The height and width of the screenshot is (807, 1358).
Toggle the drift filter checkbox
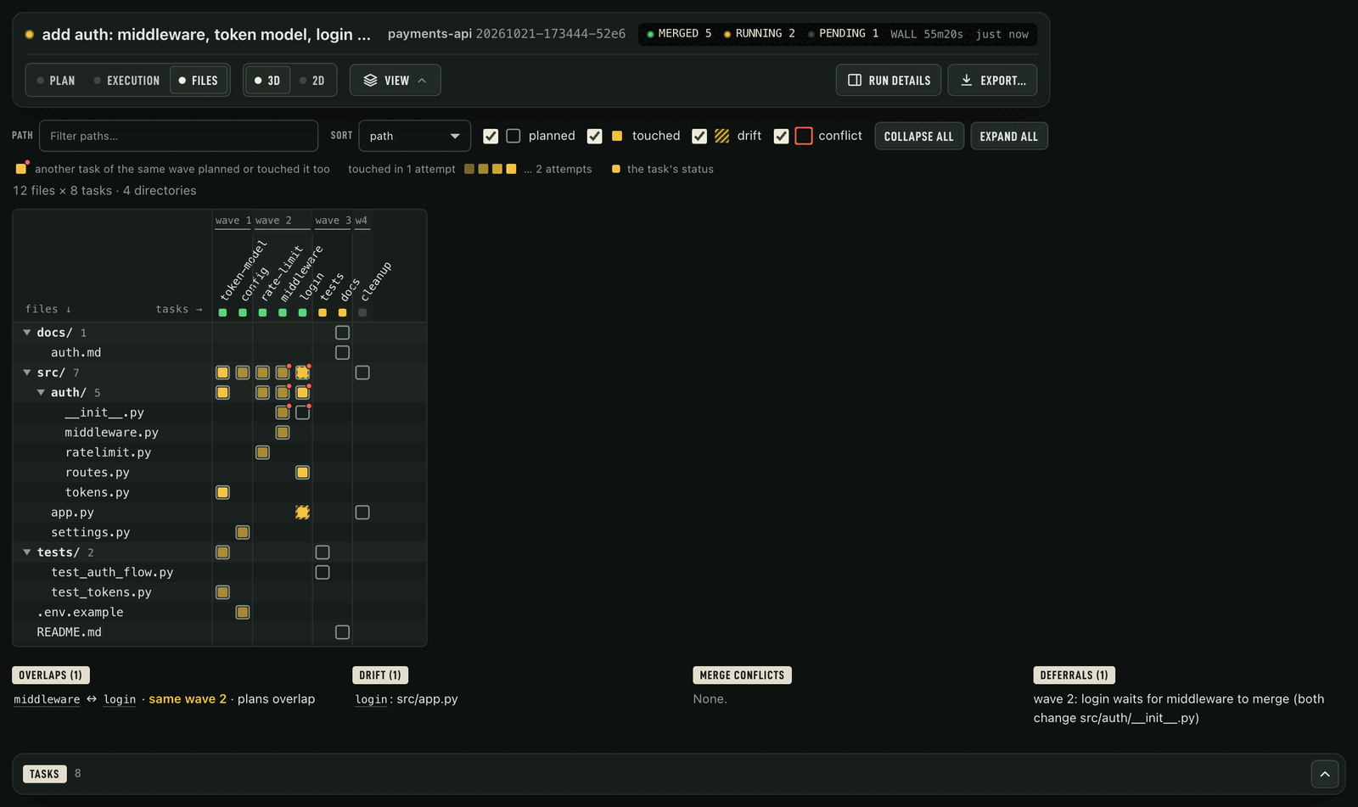click(x=699, y=136)
